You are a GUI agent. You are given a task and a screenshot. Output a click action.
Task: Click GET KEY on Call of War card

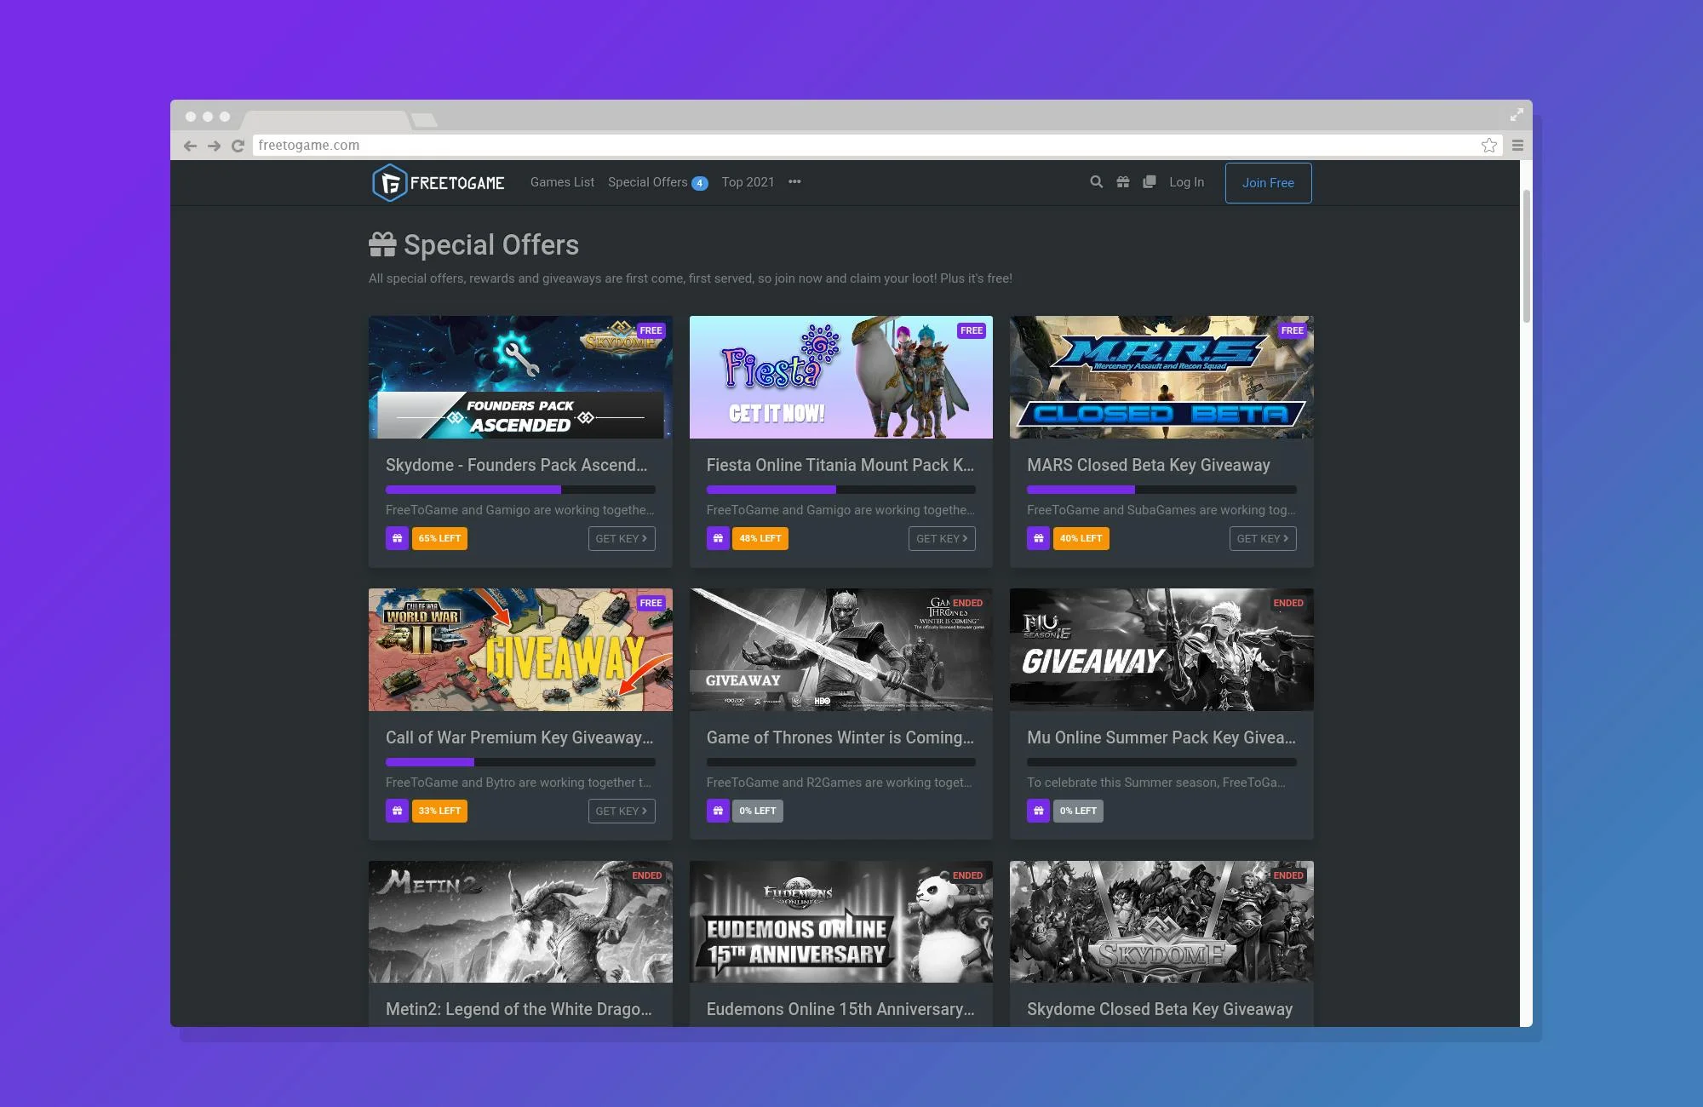point(622,811)
